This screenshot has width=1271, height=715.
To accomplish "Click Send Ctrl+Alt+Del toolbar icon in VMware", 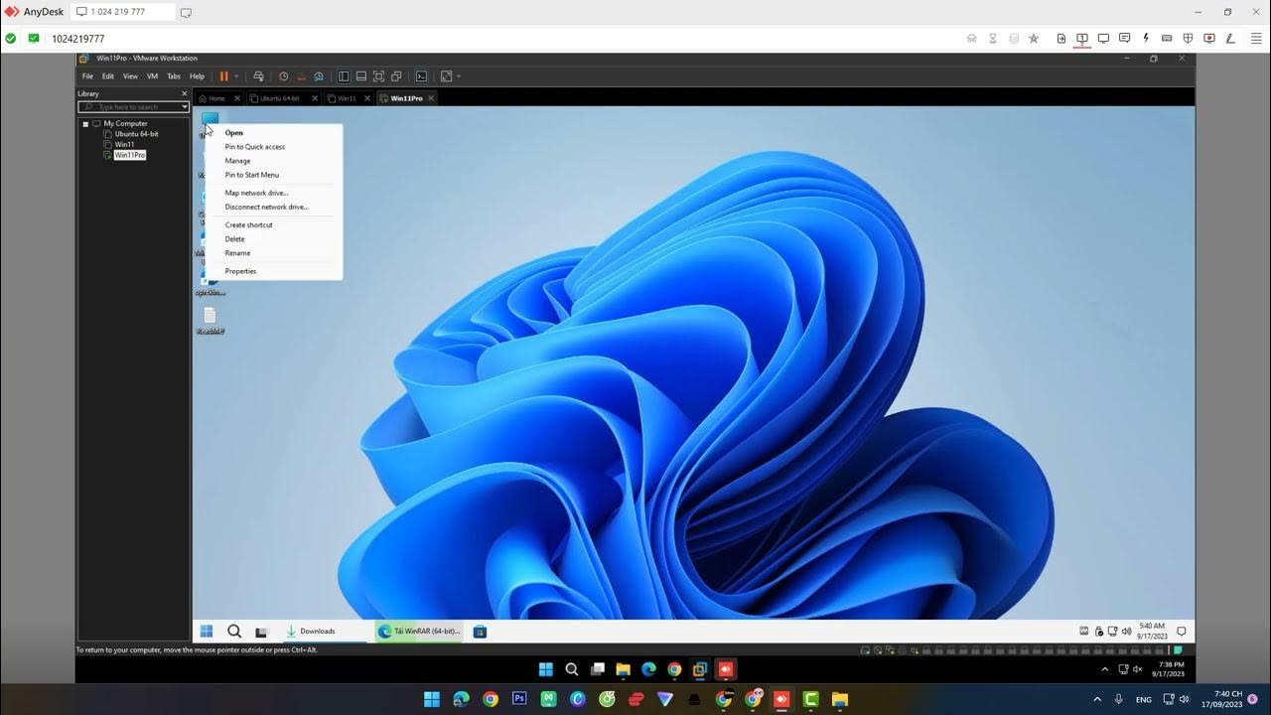I will pos(258,76).
